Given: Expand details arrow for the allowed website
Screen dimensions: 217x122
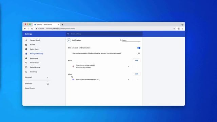Looking at the screenshot, I should click(x=128, y=80).
